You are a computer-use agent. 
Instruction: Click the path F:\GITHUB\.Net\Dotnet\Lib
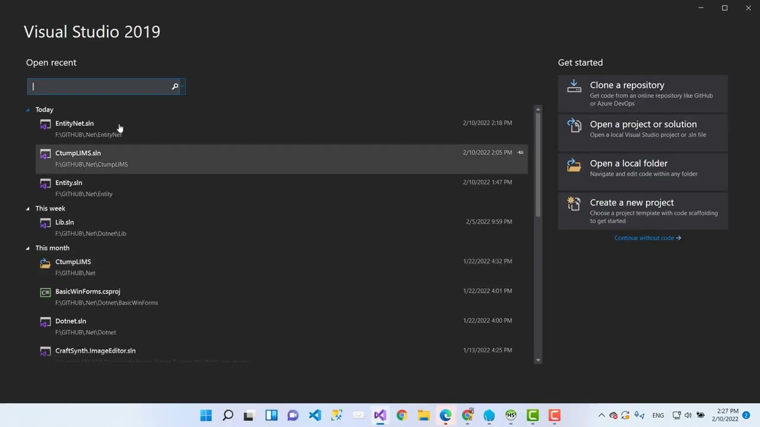[x=91, y=234]
